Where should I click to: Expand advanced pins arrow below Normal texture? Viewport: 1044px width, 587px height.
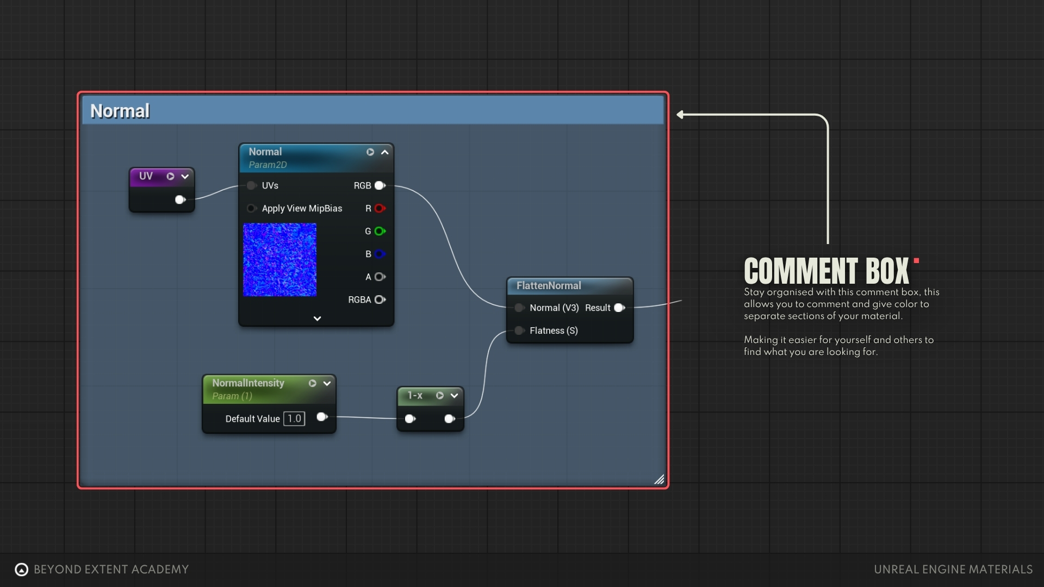point(317,319)
